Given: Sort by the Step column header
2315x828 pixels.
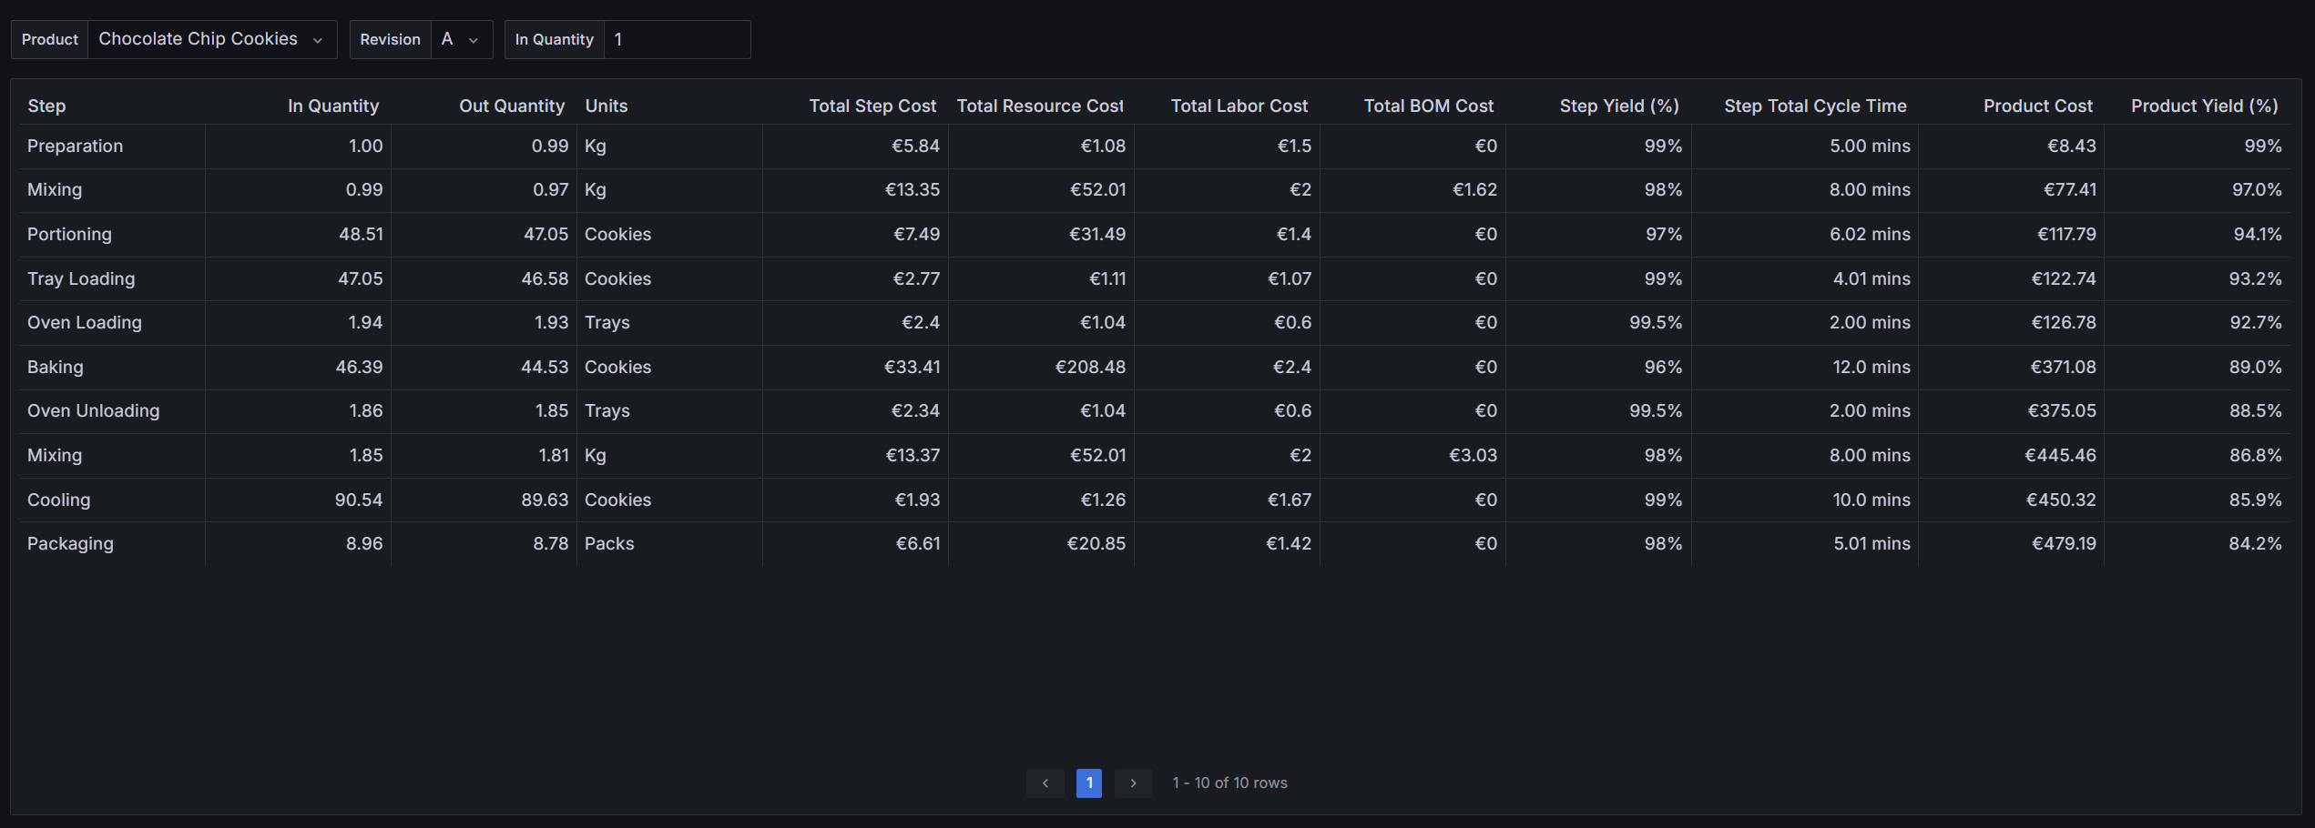Looking at the screenshot, I should [46, 106].
